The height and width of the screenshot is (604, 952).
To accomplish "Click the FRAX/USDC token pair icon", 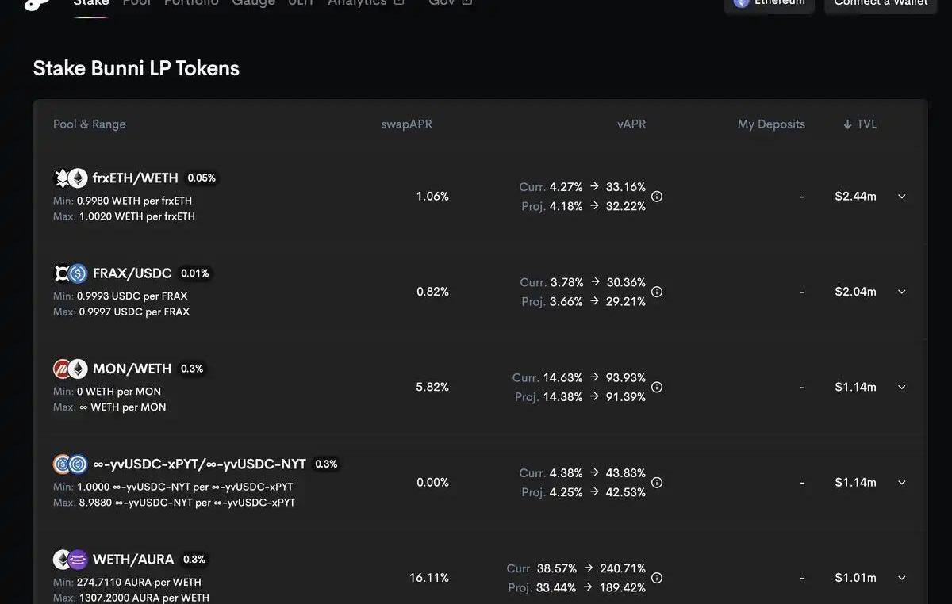I will [x=70, y=273].
